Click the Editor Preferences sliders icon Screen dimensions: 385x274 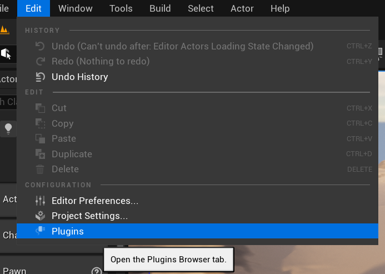[x=40, y=201]
